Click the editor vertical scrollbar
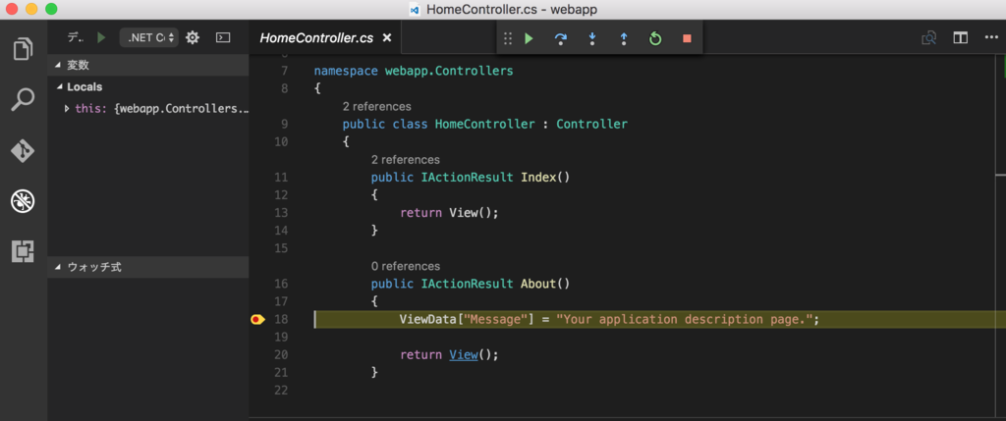 (1001, 236)
